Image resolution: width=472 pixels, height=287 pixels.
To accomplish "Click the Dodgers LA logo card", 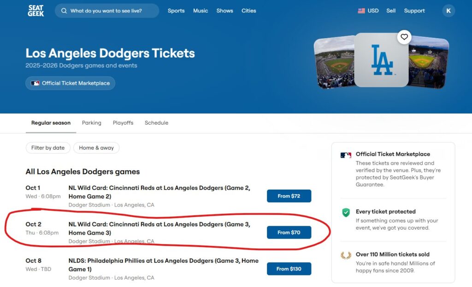I will pos(382,60).
